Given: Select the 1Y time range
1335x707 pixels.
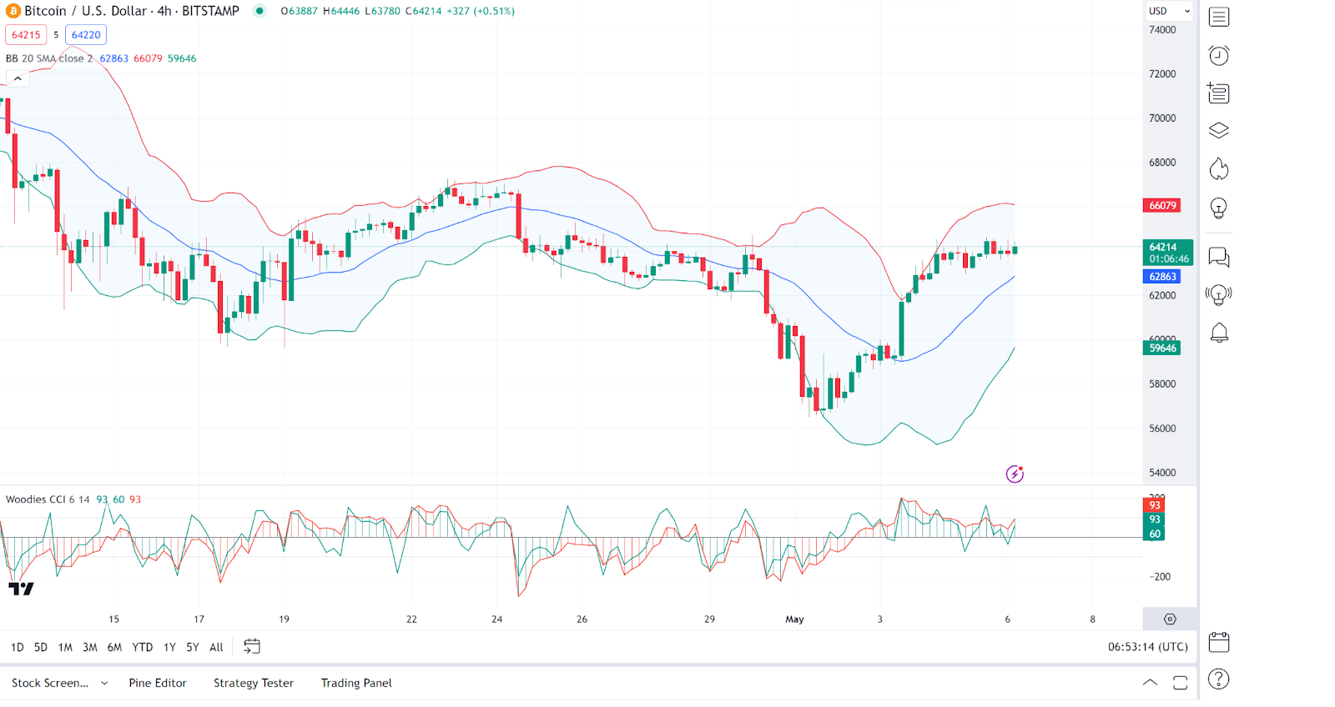Looking at the screenshot, I should (169, 647).
